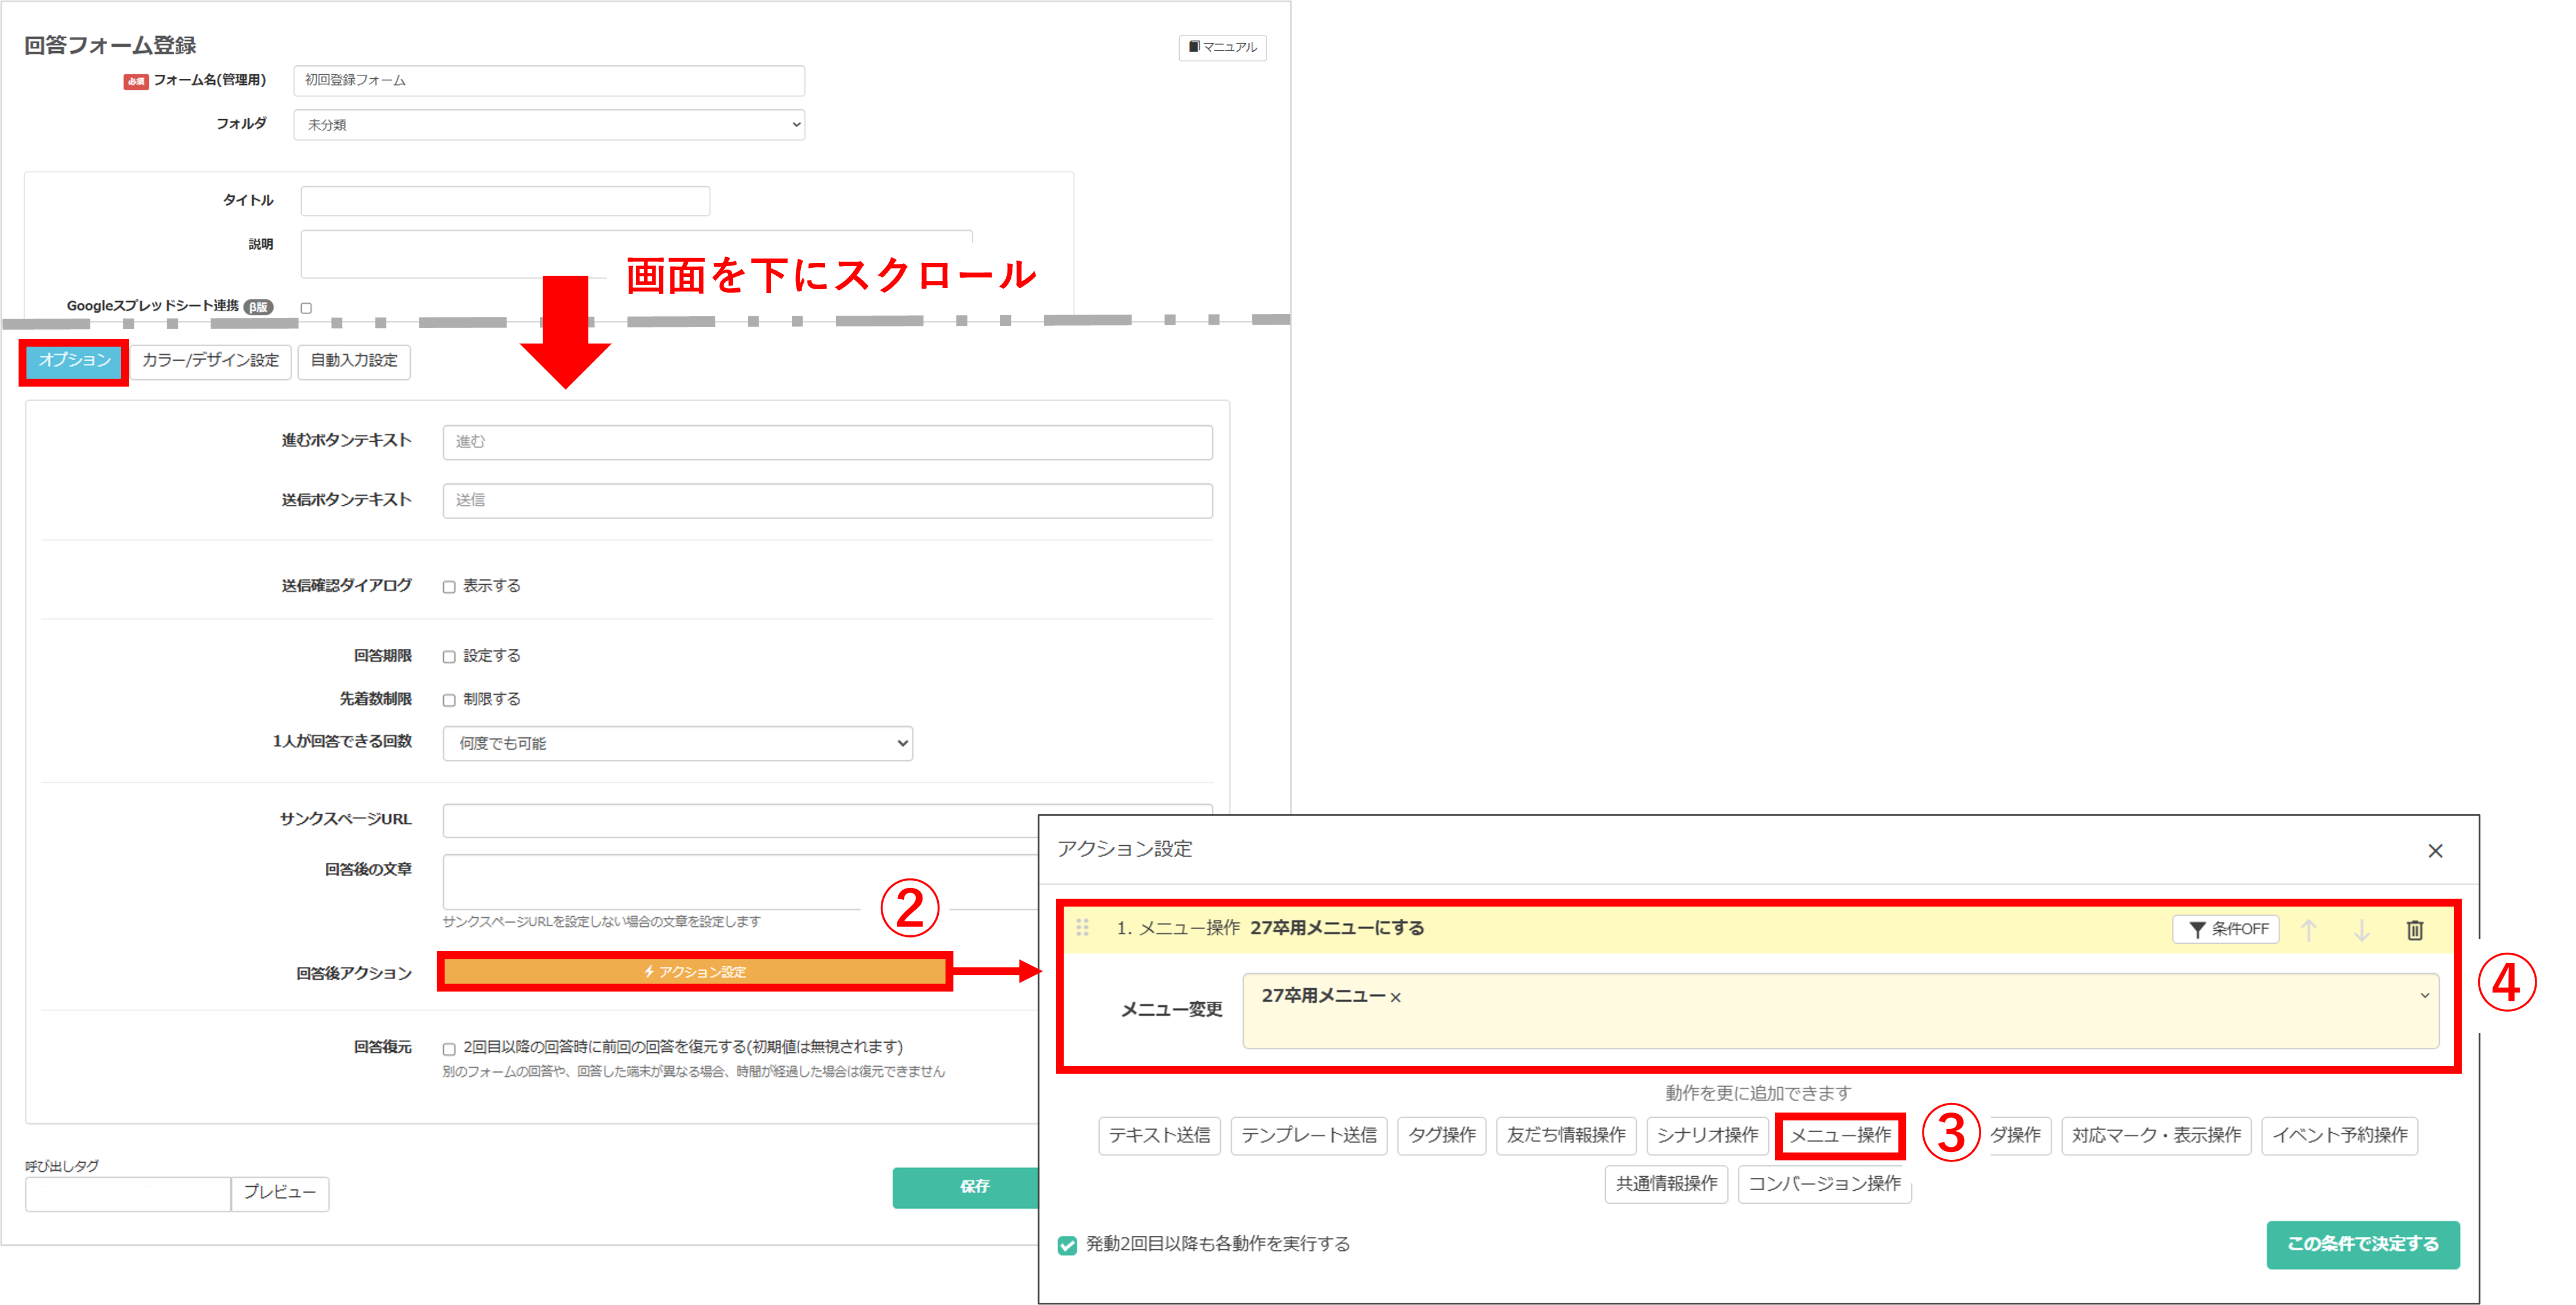2576x1305 pixels.
Task: Move action 1 up with the up arrow
Action: 2308,929
